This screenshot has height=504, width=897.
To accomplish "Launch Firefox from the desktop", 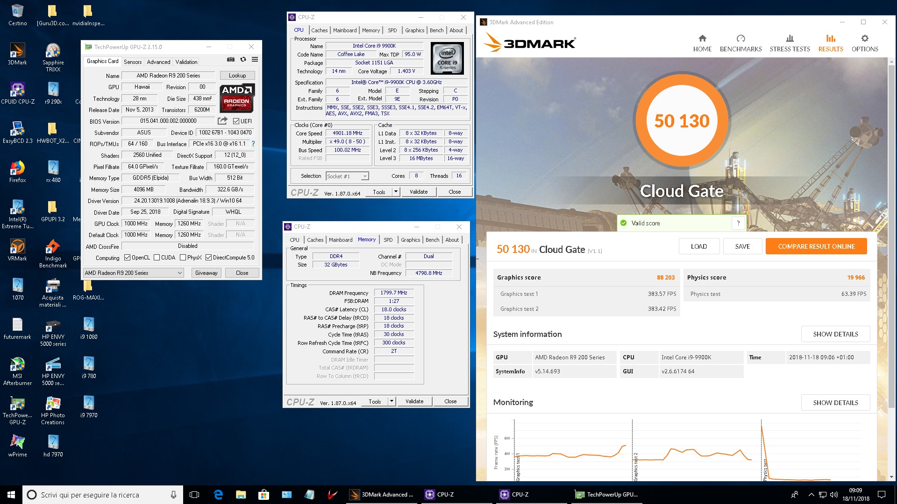I will [x=17, y=171].
